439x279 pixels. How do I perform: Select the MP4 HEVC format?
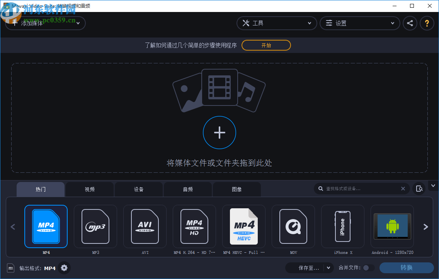(244, 226)
